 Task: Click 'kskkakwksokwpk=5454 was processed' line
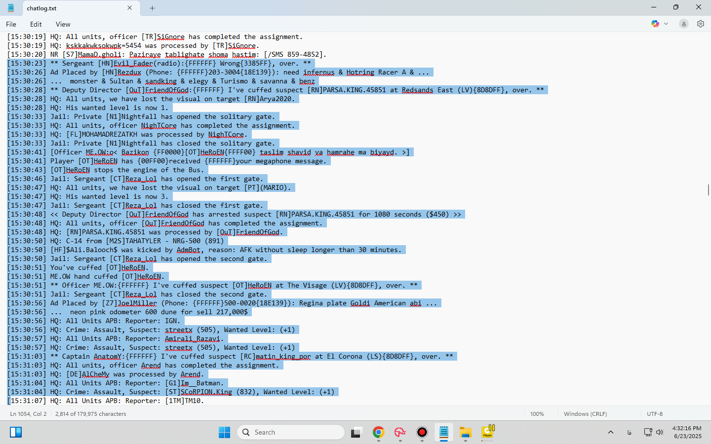coord(133,46)
